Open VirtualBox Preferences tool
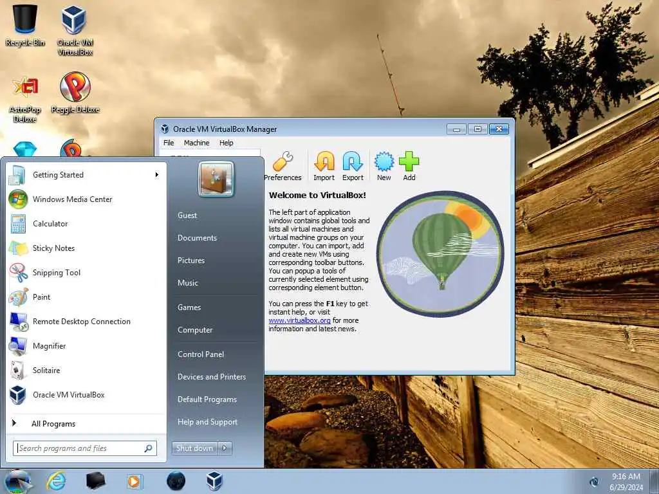 coord(283,167)
